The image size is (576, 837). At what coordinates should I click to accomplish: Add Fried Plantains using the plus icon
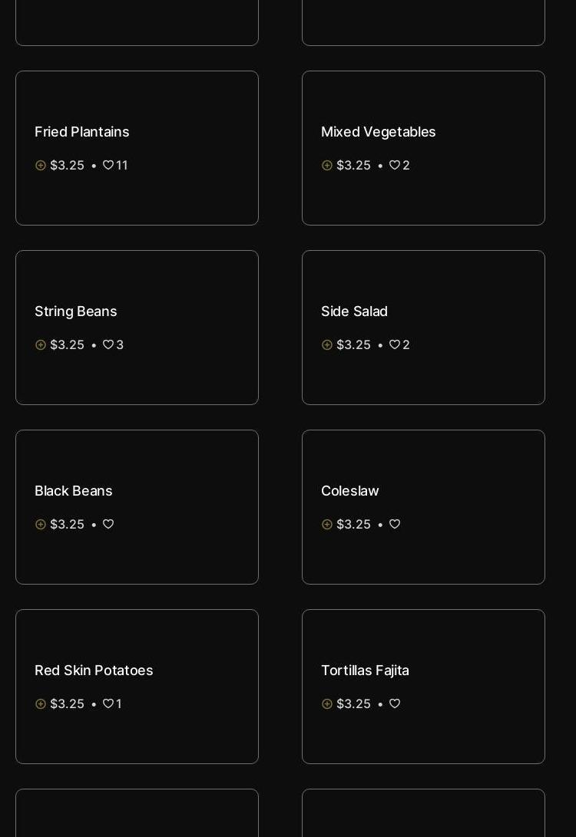tap(41, 166)
